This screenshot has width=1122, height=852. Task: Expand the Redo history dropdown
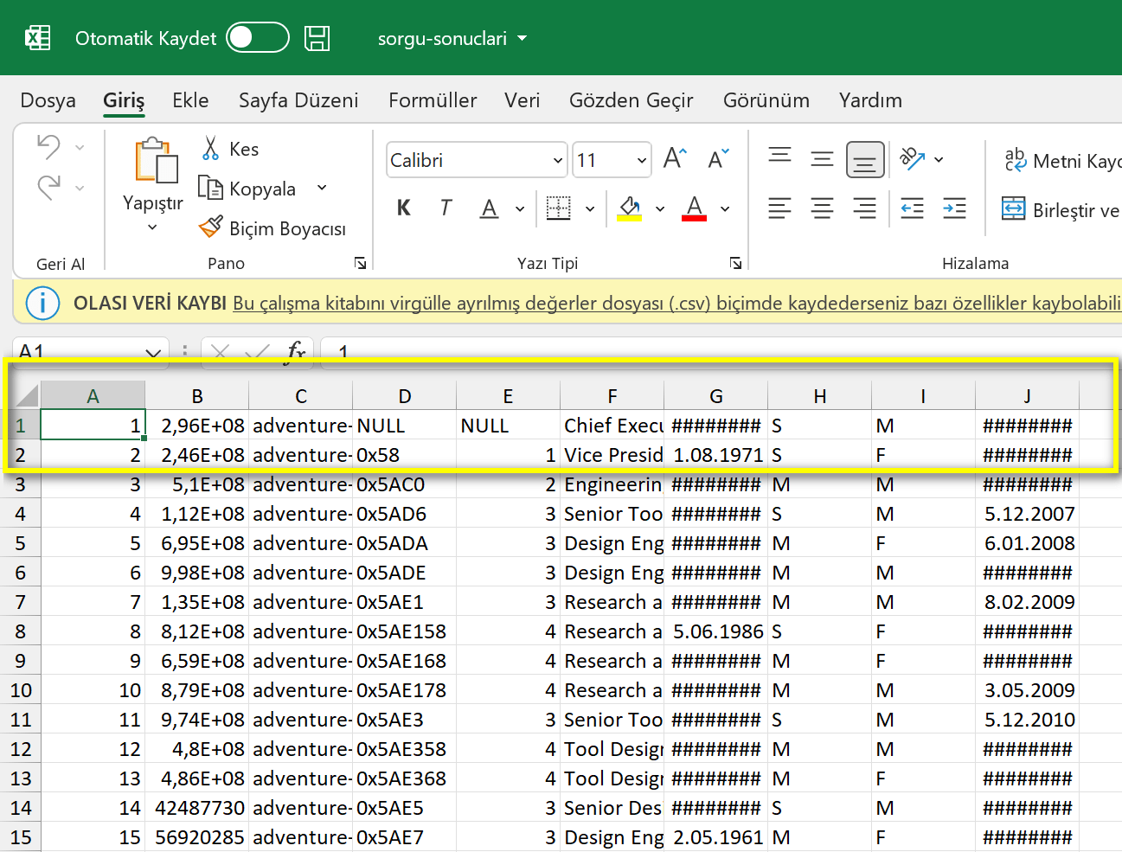coord(80,188)
